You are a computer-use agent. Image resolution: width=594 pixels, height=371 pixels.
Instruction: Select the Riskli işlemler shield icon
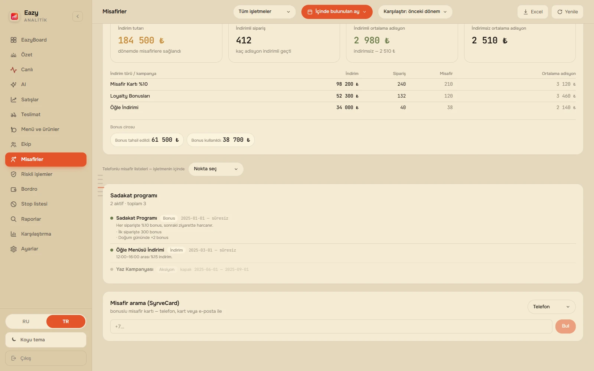pos(14,174)
